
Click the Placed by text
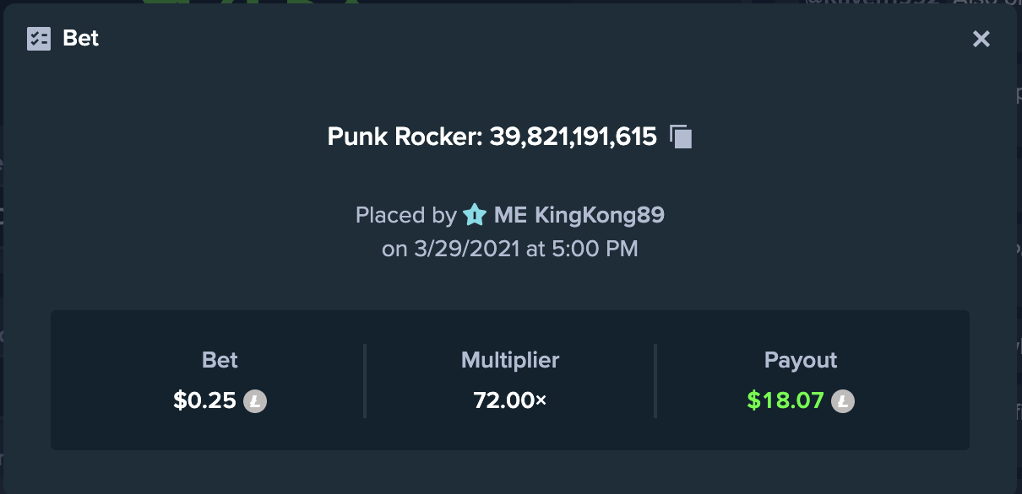click(406, 216)
